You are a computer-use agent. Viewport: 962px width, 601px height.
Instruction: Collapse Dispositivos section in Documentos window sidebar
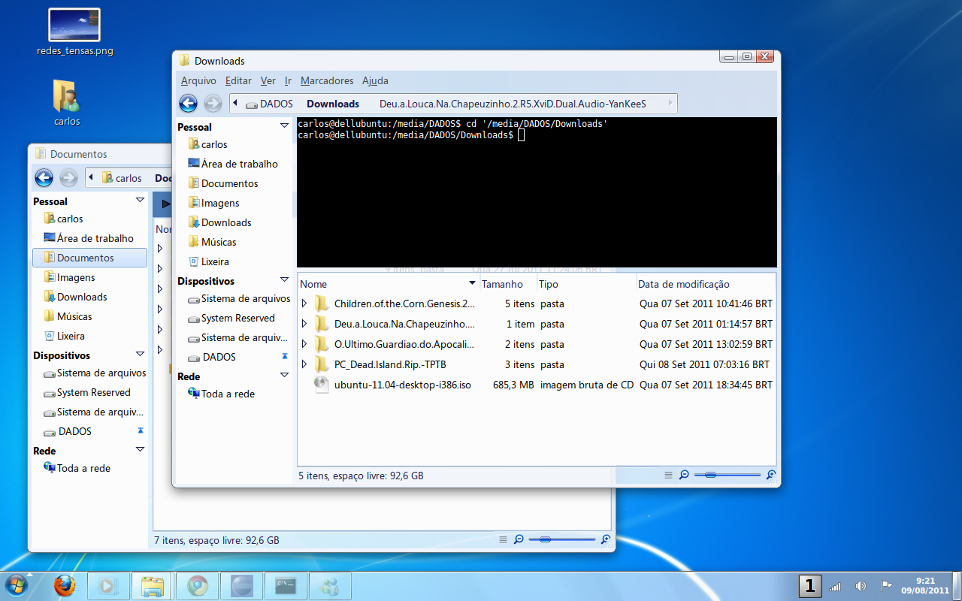140,355
